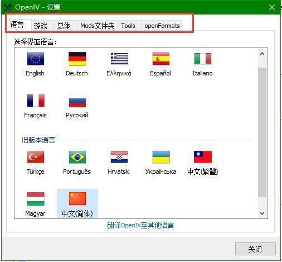Screen dimensions: 282x262
Task: Open the 游戏 tab
Action: (x=42, y=26)
